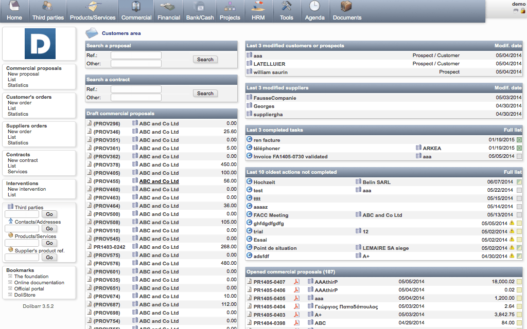Click the warning icon on the Essai row
Screen dimensions: 527x329
click(x=512, y=240)
